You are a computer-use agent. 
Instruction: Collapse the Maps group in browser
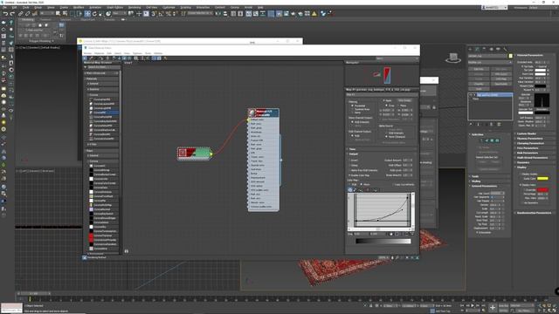101,151
